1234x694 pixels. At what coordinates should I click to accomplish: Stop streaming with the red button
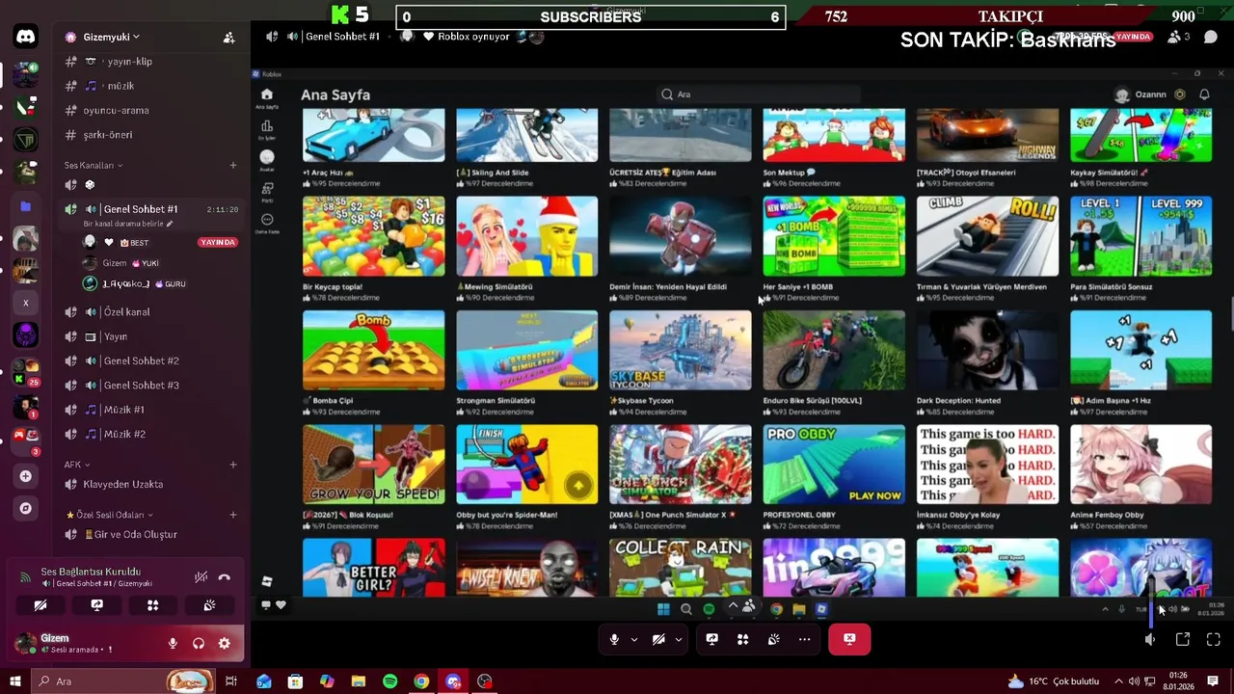pos(849,639)
